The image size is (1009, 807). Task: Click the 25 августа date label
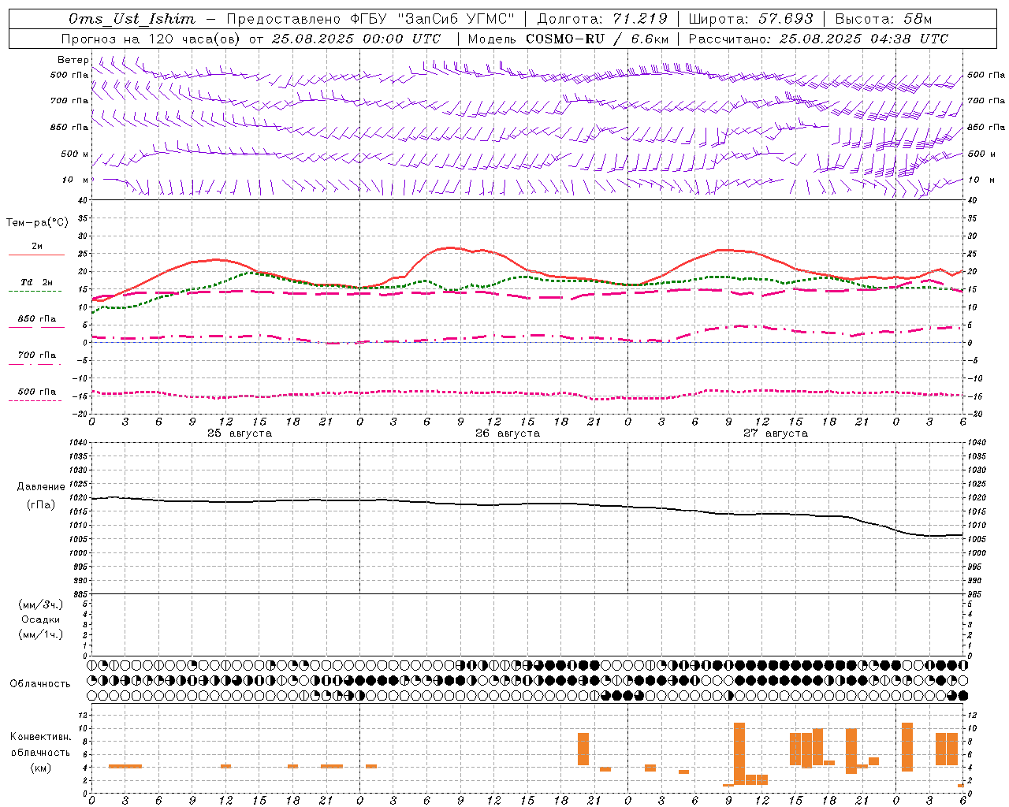point(240,433)
